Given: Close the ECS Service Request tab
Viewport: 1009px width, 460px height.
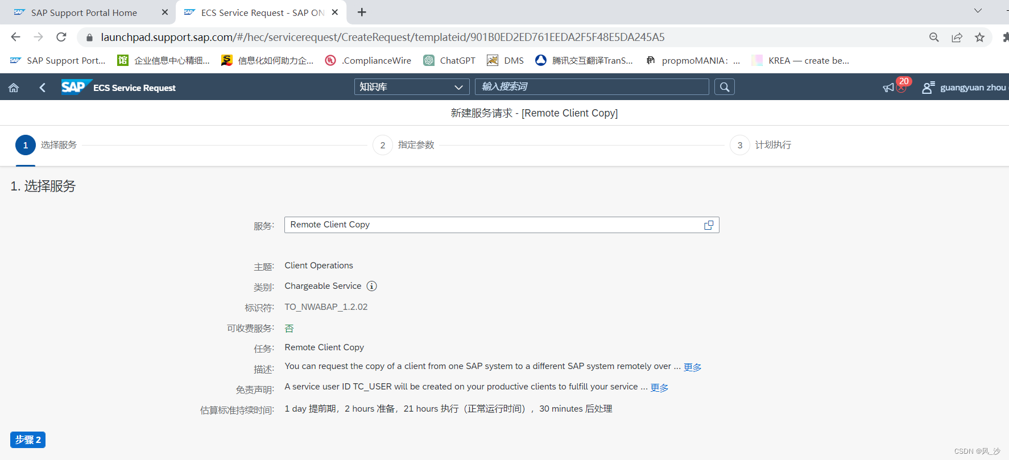Looking at the screenshot, I should [335, 12].
